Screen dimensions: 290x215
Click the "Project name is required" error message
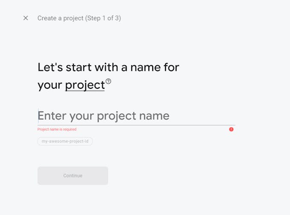click(x=57, y=129)
